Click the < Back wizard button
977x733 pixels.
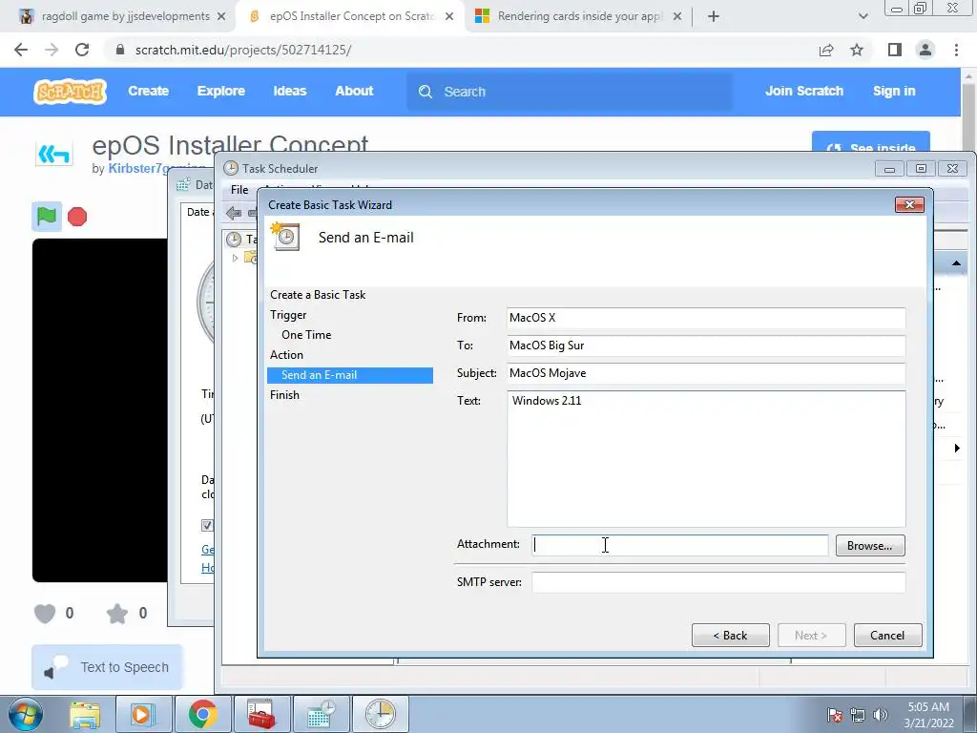point(730,635)
